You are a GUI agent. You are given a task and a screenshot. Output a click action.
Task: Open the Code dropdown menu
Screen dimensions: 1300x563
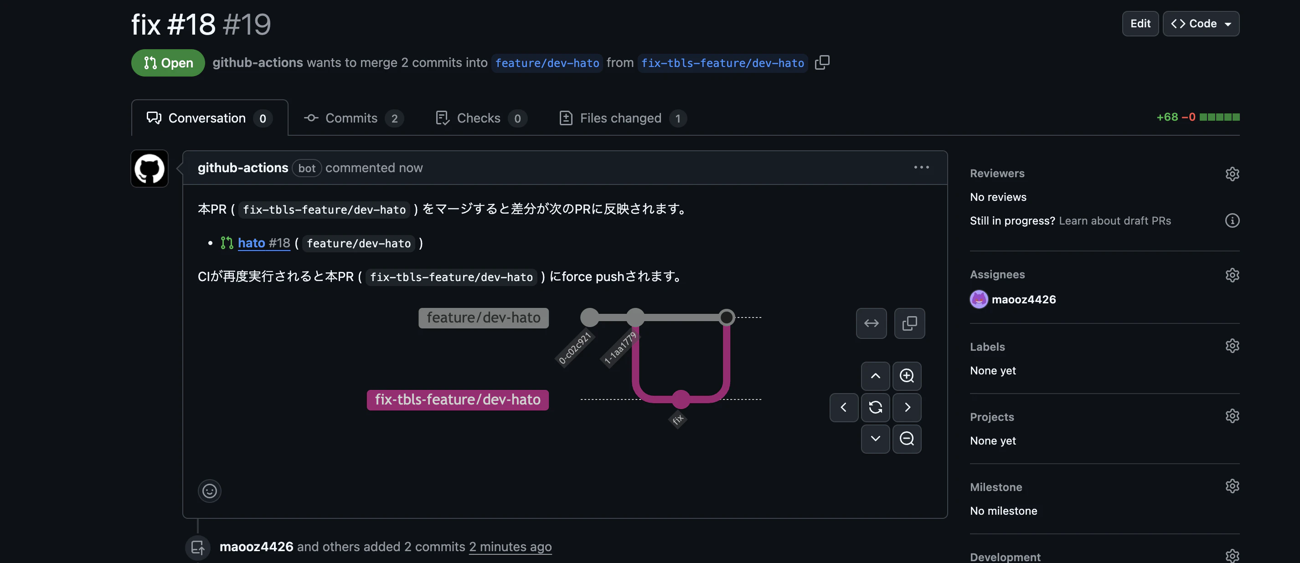(x=1201, y=23)
